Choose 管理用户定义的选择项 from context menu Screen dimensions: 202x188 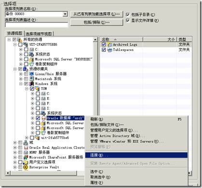136,130
